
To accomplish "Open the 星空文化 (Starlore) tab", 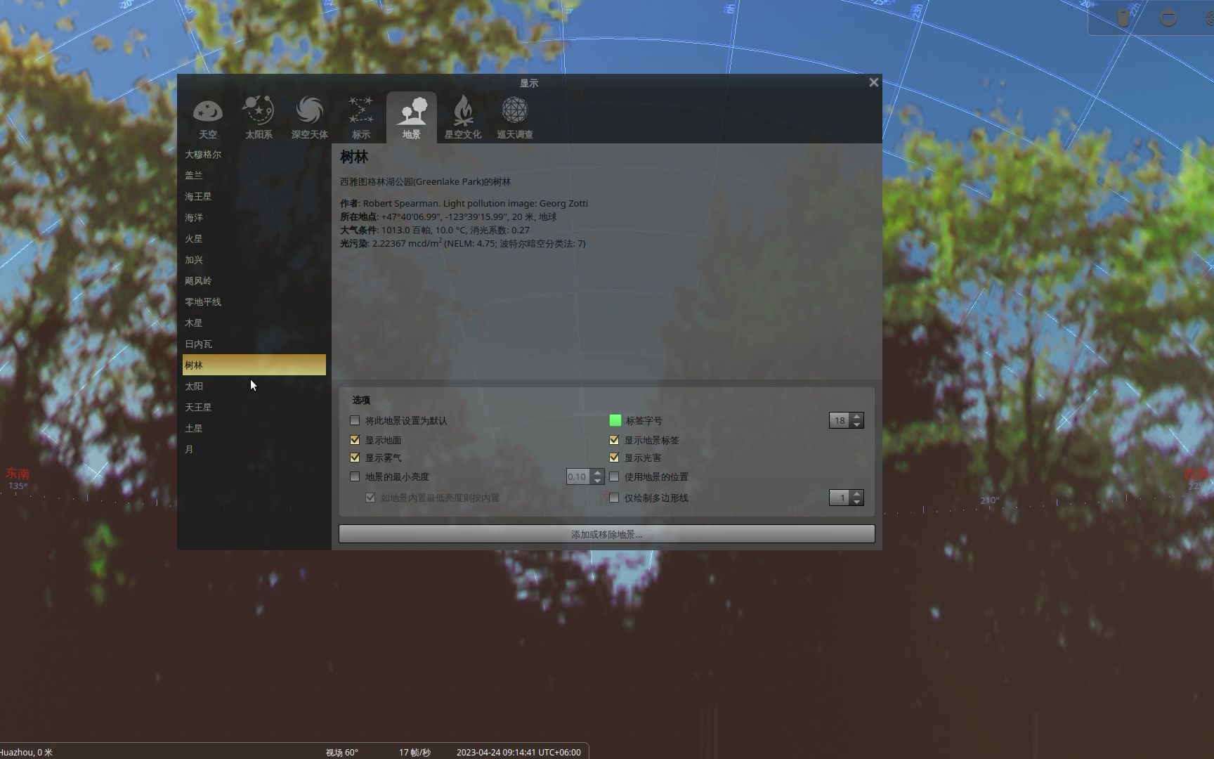I will pyautogui.click(x=463, y=117).
